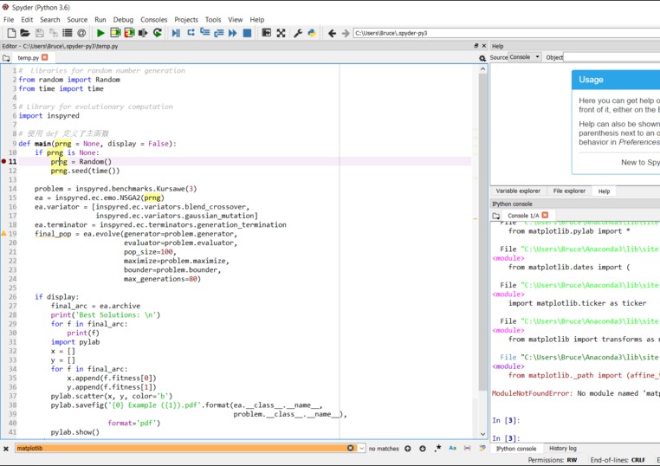660x466 pixels.
Task: Click the debug Run until return icon
Action: coord(219,33)
